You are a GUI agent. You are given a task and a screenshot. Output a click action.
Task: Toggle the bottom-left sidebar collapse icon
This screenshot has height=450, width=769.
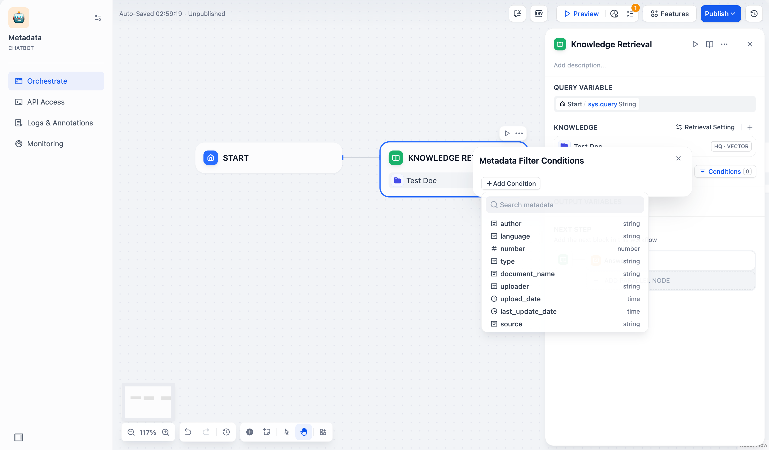pyautogui.click(x=19, y=437)
